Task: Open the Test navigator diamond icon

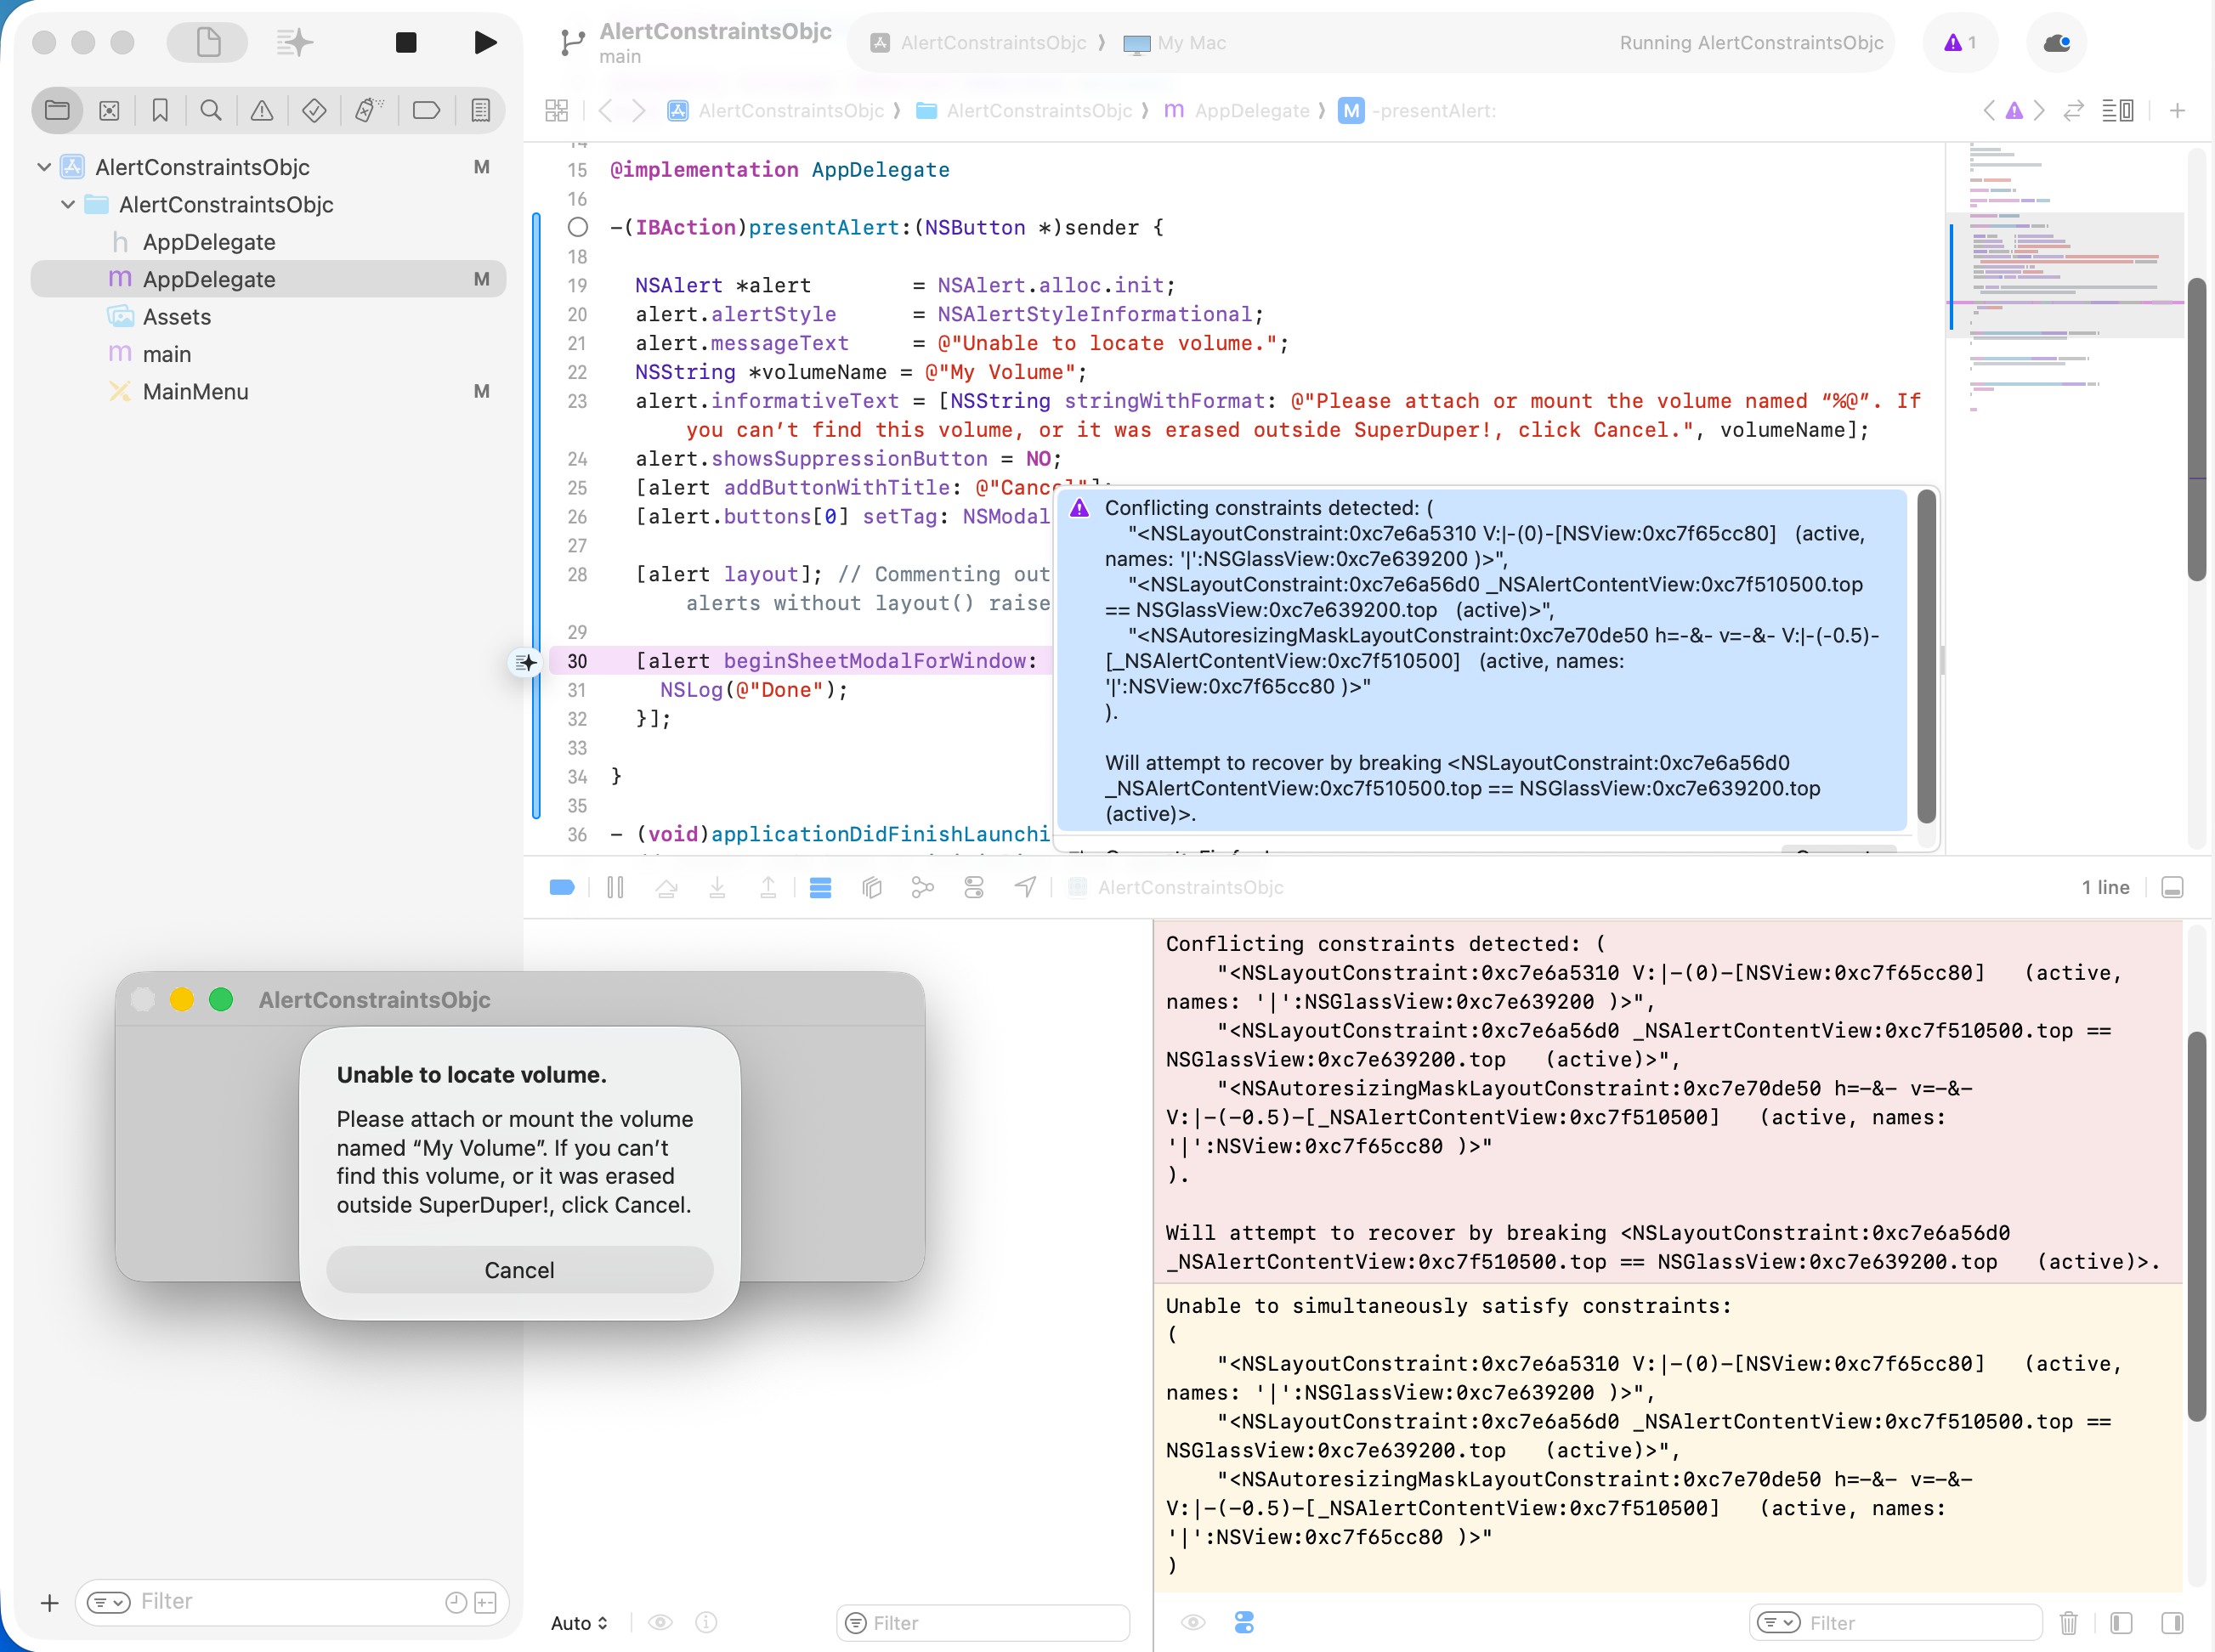Action: [x=314, y=110]
